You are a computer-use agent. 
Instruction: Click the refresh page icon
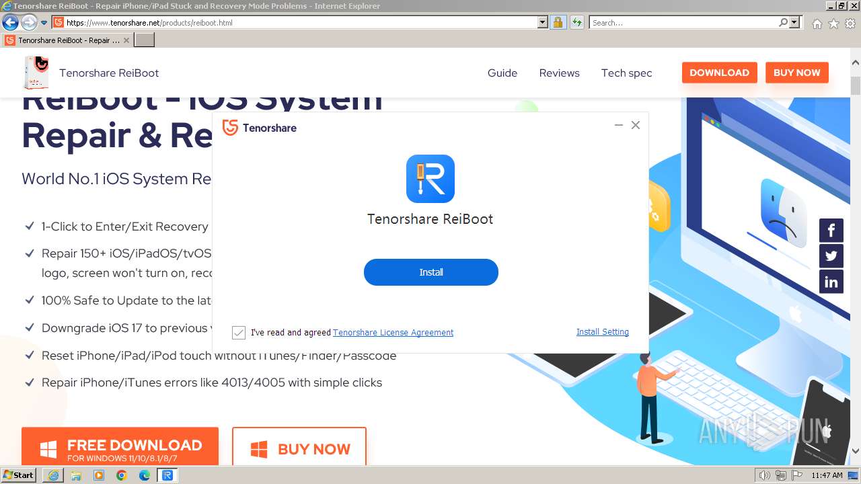[576, 22]
